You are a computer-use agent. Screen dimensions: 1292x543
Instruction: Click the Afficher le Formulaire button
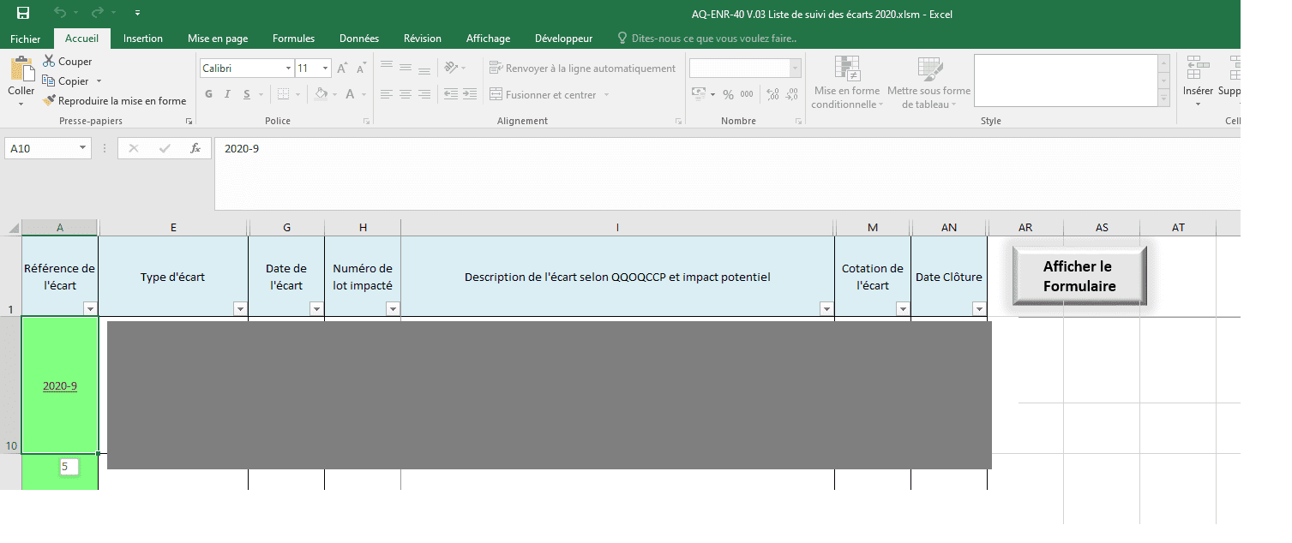coord(1079,276)
